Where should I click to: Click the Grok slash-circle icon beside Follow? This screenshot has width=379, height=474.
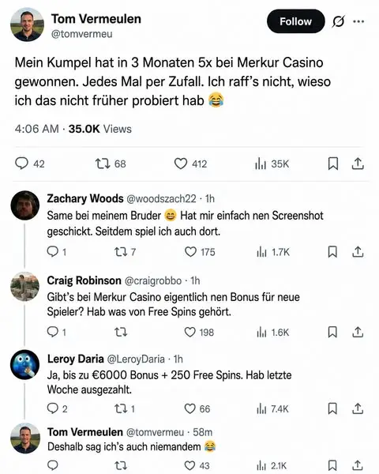[338, 21]
